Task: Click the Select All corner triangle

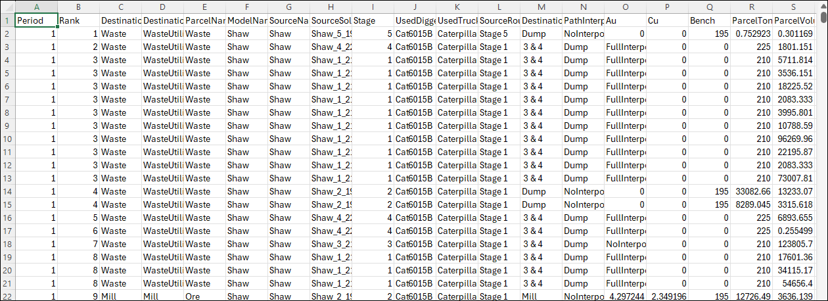Action: 7,7
